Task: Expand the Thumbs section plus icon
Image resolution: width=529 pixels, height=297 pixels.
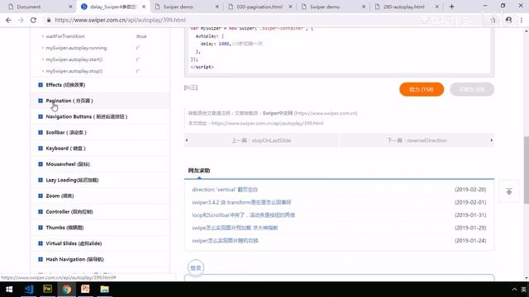Action: 41,228
